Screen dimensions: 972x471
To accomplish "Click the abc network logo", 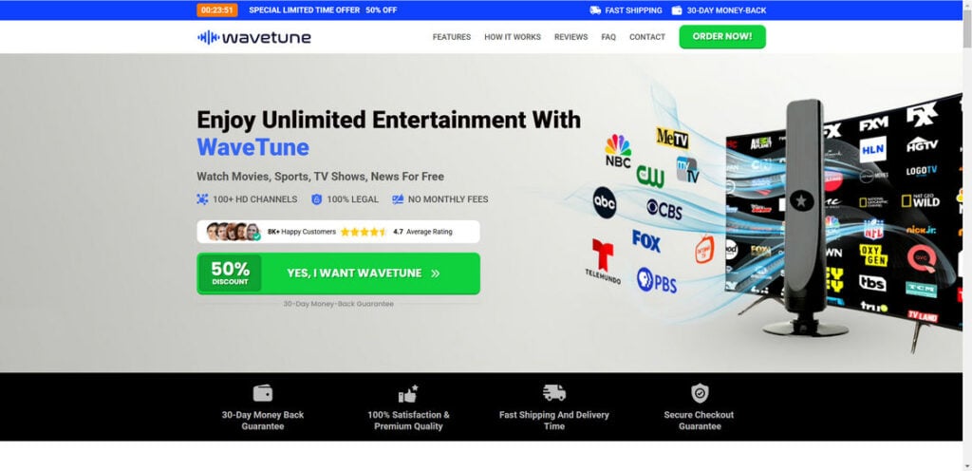I will click(605, 202).
